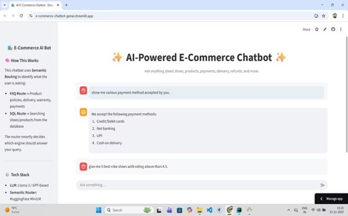Switch to Google Chrome on taskbar

coord(229,210)
